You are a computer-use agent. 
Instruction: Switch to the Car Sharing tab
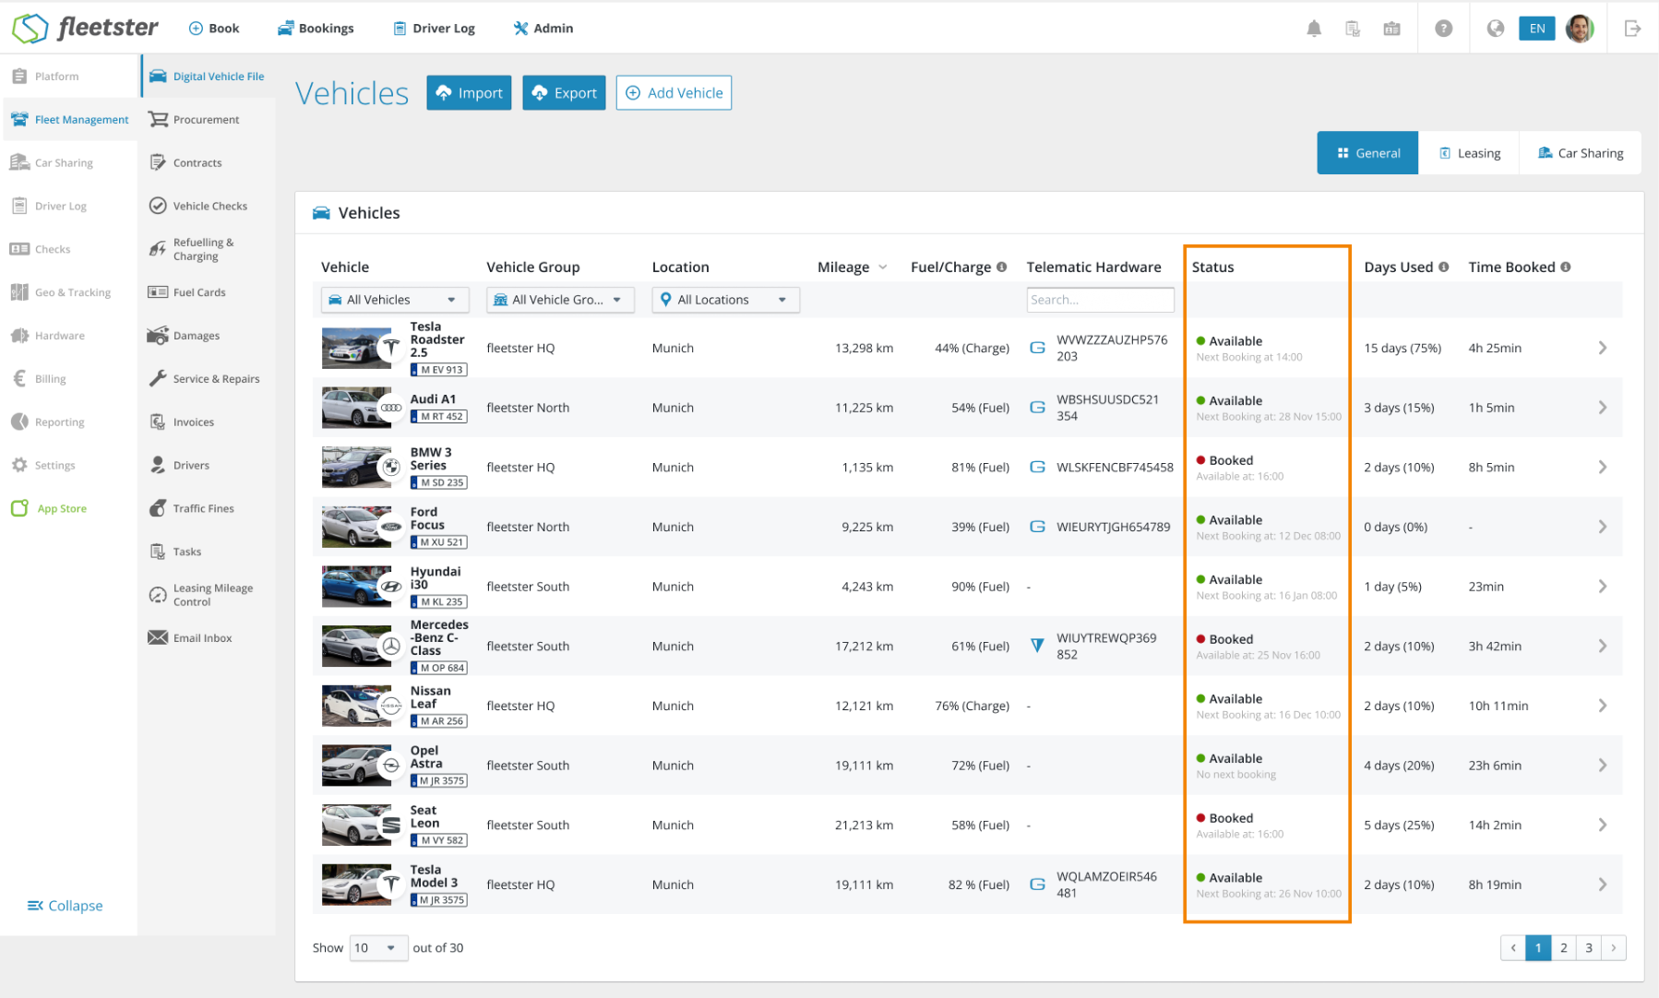pyautogui.click(x=1581, y=153)
